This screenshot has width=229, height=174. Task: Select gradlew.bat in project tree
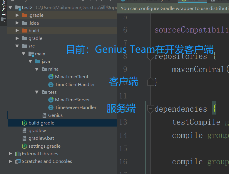point(41,138)
